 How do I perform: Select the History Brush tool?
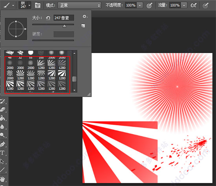[3, 101]
